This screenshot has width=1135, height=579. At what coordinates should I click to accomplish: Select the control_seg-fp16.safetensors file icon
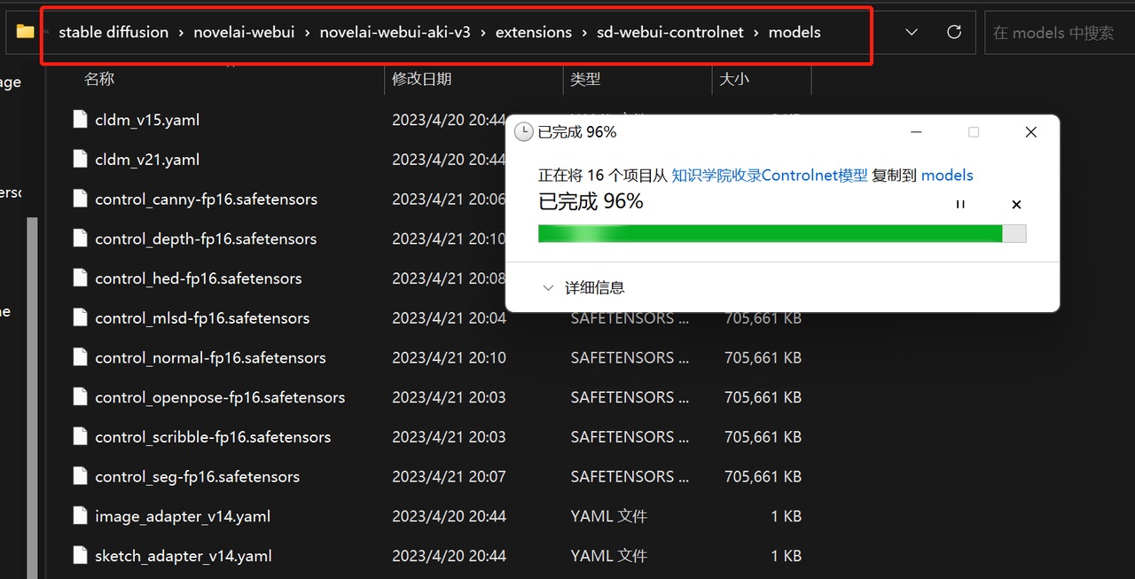(81, 476)
